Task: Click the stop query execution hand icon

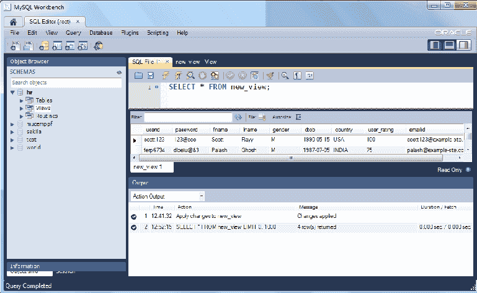Action: (203, 76)
